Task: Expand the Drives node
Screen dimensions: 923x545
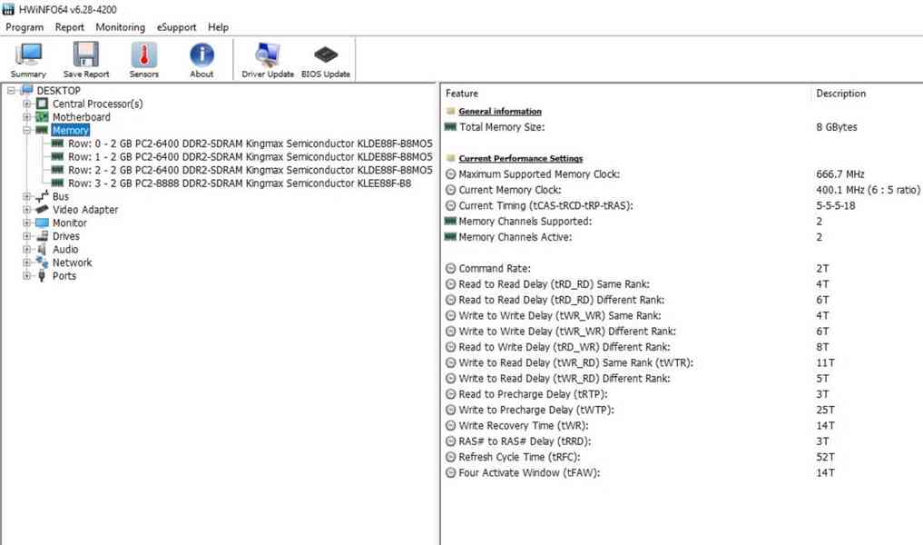Action: (26, 235)
